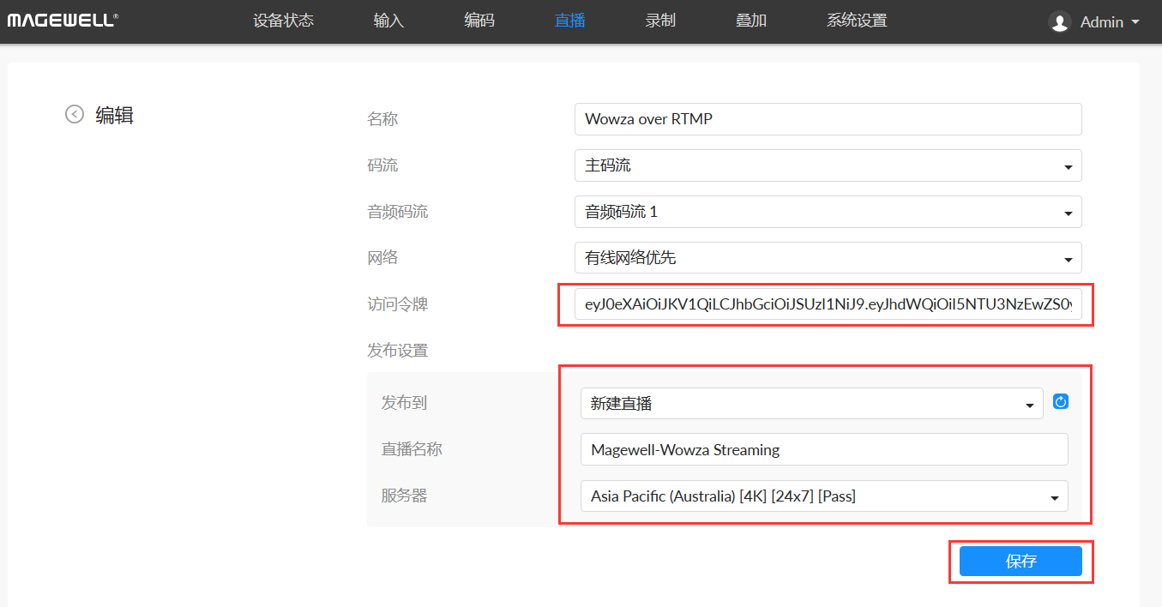Click the Admin user avatar icon
The image size is (1162, 607).
1060,22
